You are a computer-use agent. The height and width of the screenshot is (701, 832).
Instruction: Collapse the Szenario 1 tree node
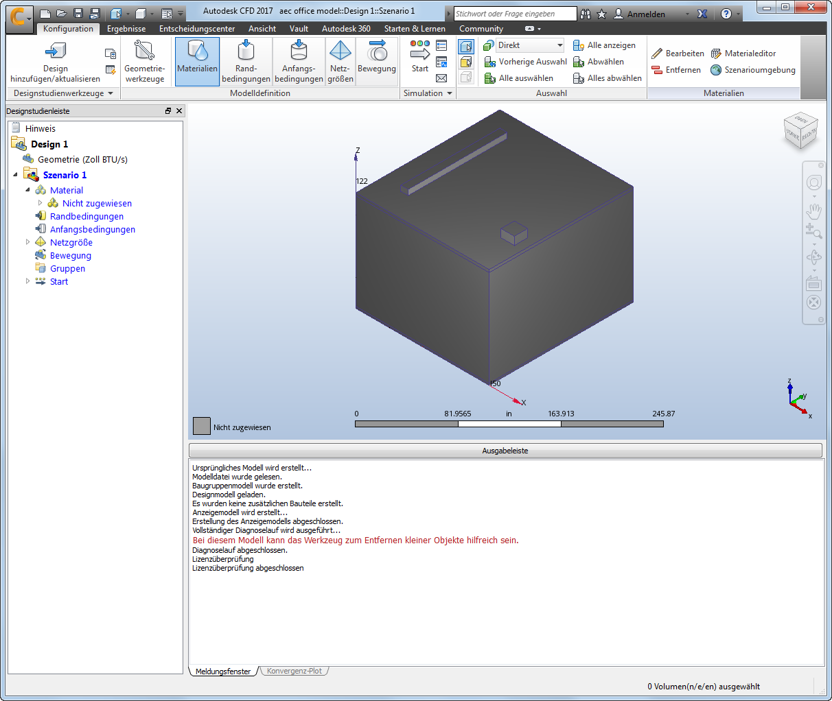tap(15, 175)
